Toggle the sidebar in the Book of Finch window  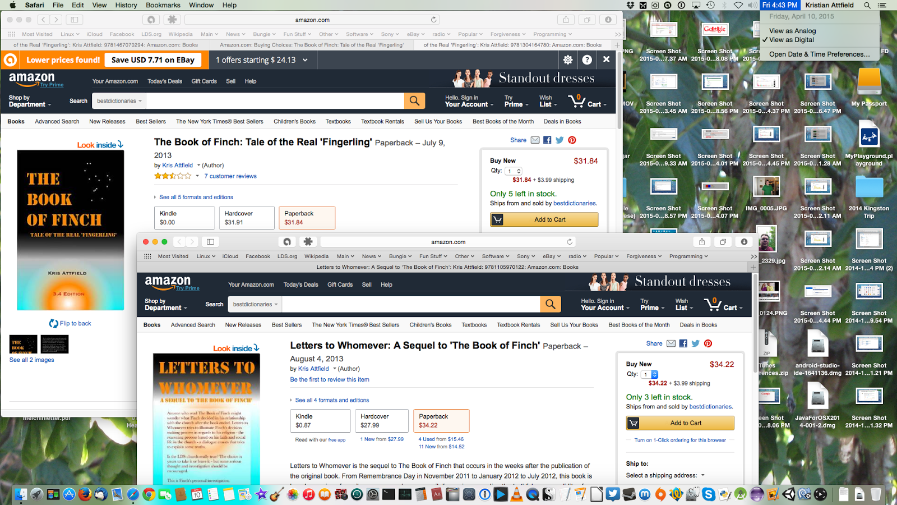coord(74,20)
